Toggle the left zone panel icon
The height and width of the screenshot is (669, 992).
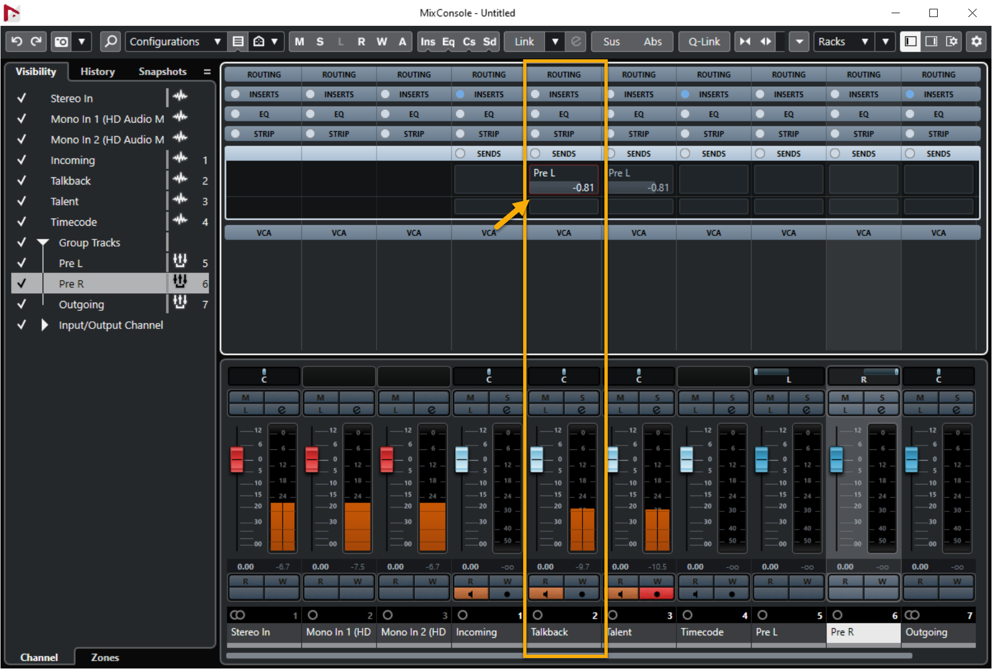[910, 42]
